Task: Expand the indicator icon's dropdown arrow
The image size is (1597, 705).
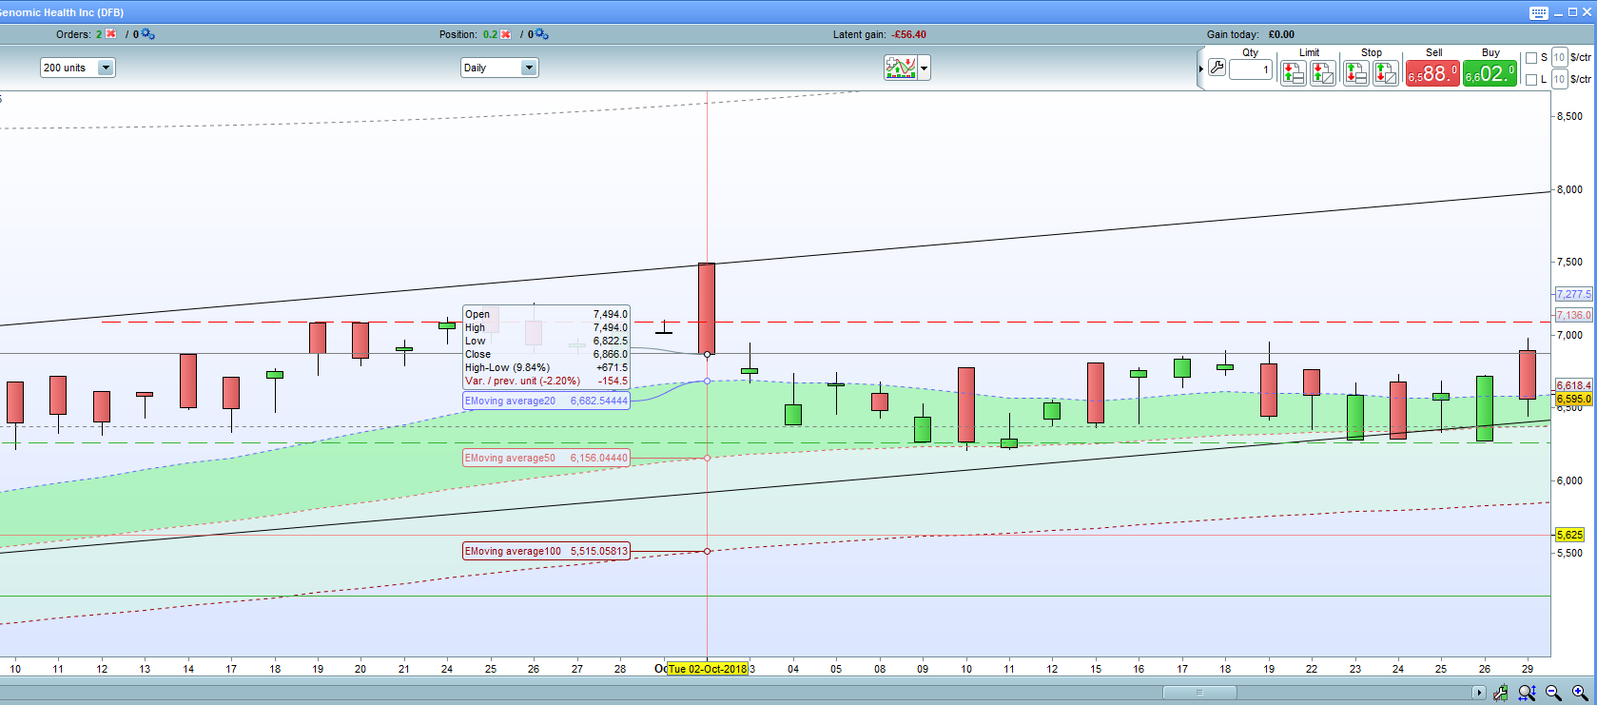Action: [924, 68]
